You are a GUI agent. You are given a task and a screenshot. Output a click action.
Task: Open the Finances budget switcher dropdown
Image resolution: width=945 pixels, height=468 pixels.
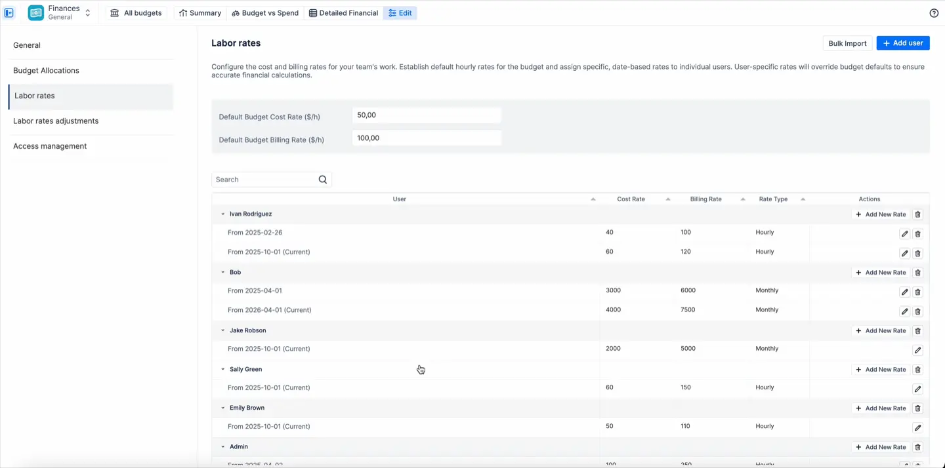[x=87, y=12]
